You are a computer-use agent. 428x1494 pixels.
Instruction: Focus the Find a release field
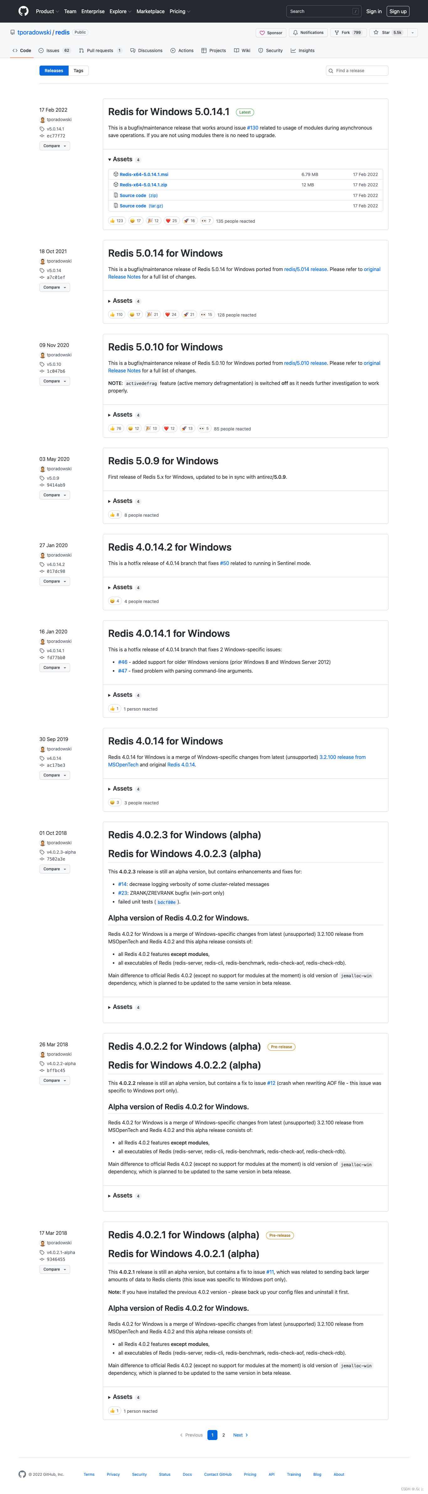pyautogui.click(x=357, y=71)
